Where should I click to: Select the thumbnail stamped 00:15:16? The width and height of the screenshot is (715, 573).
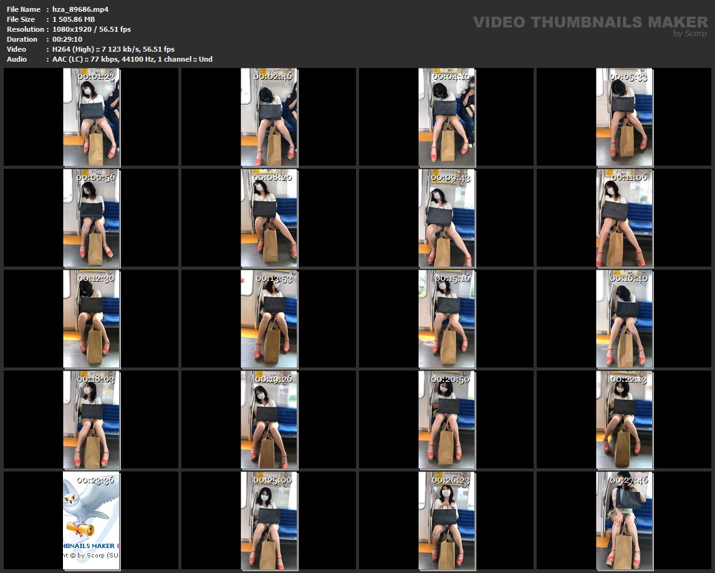[x=447, y=319]
